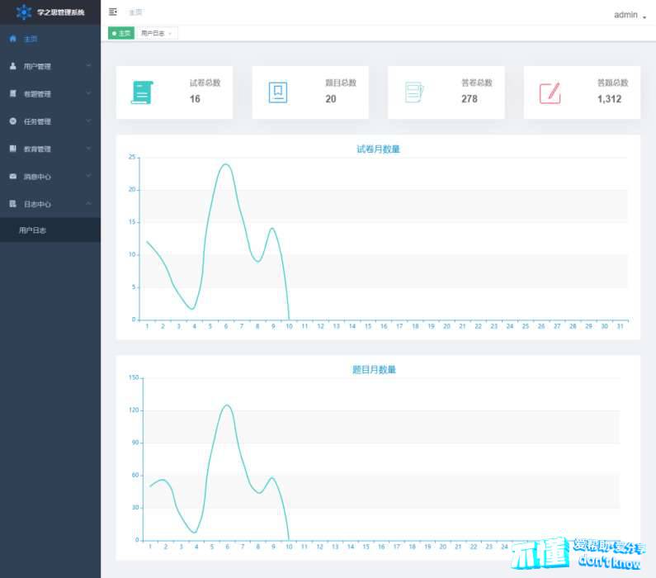
Task: Click the home icon beside 主页 in sidebar
Action: tap(12, 39)
